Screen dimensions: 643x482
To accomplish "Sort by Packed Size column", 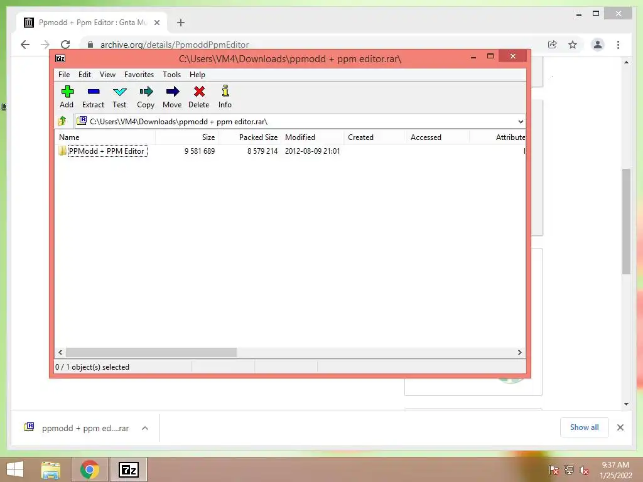I will (249, 137).
